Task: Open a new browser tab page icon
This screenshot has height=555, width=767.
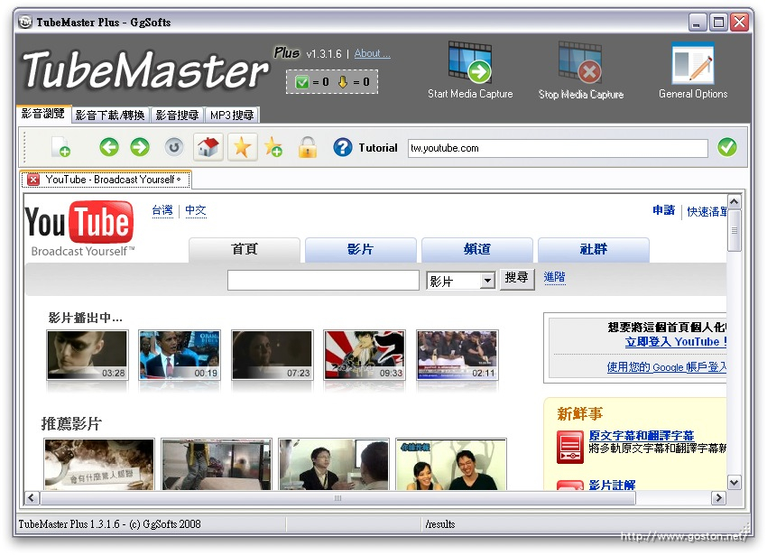Action: click(x=60, y=147)
